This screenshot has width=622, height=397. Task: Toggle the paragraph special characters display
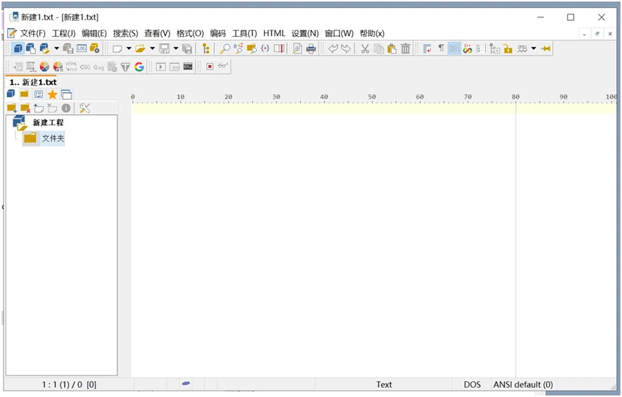(441, 48)
